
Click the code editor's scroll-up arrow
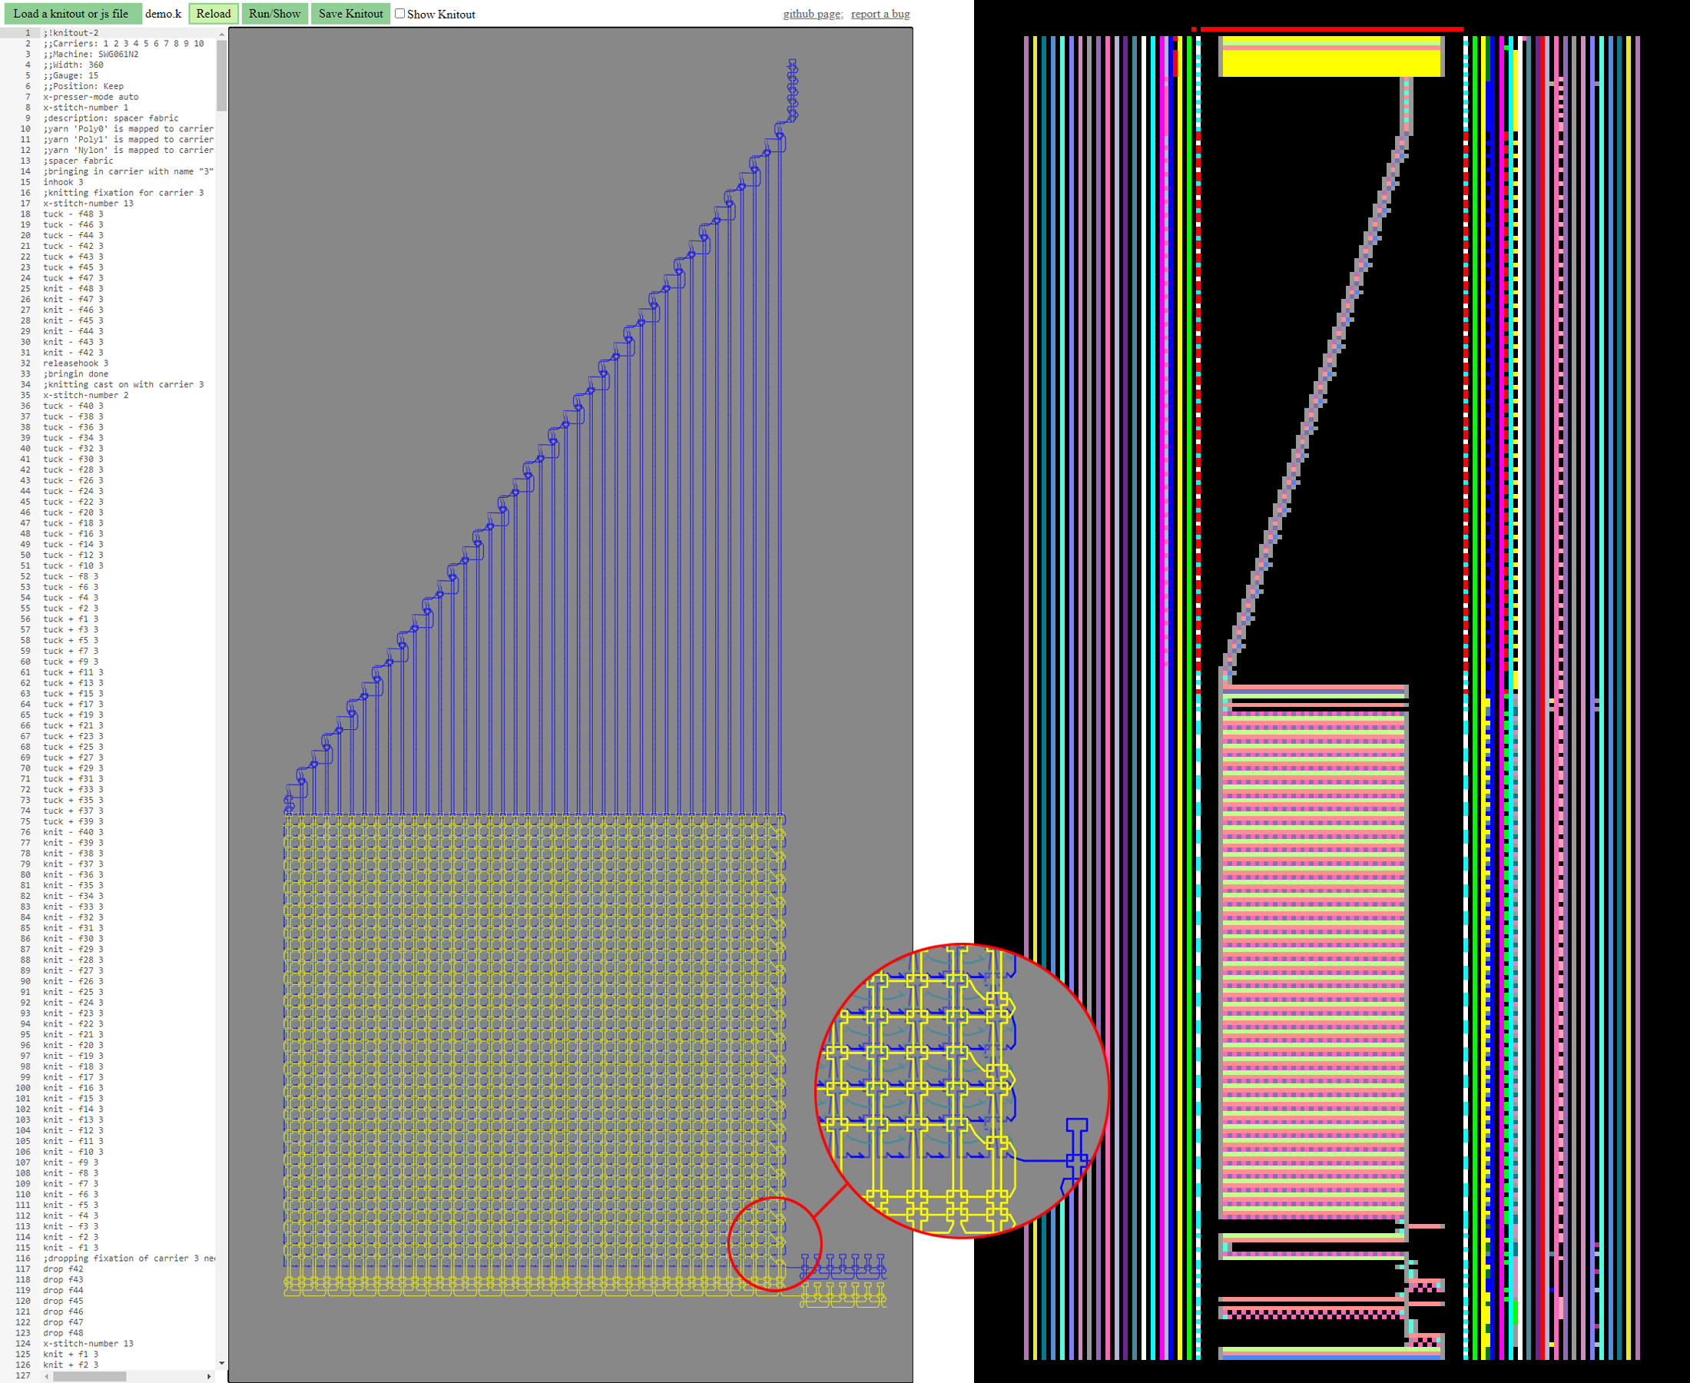coord(221,34)
